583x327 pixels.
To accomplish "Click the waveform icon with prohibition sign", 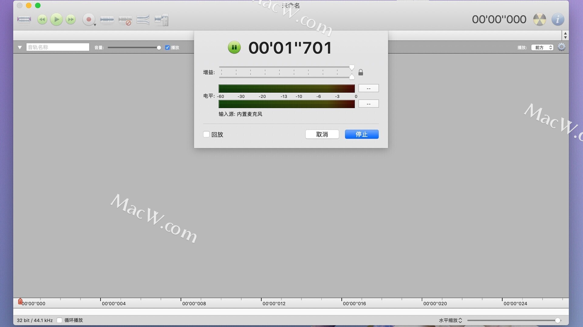I will point(125,20).
